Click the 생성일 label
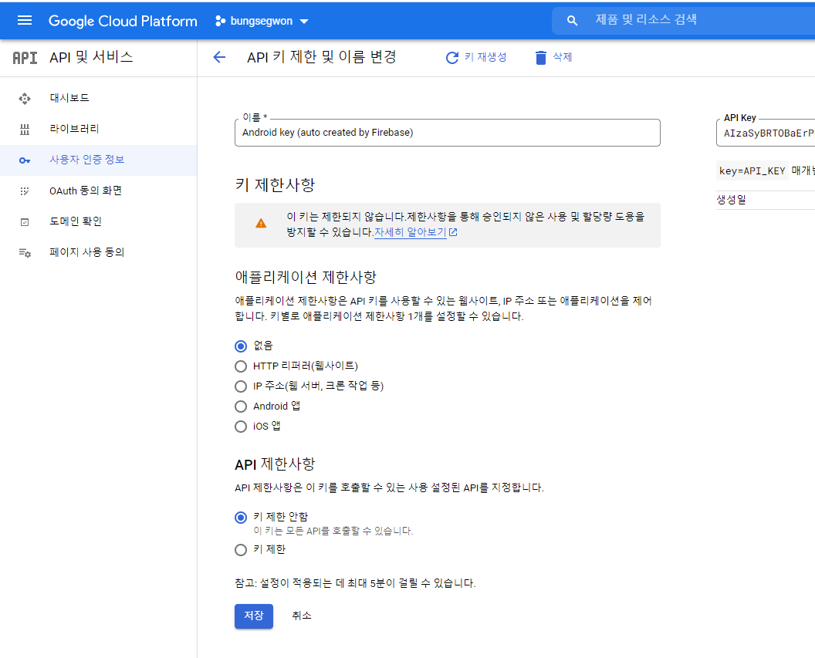 (x=732, y=200)
